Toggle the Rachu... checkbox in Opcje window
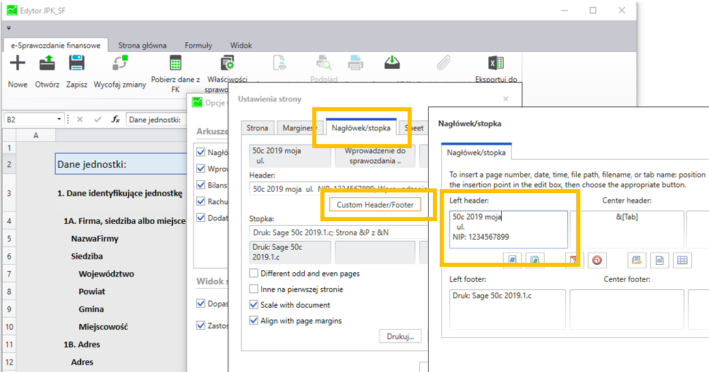The width and height of the screenshot is (709, 372). pos(200,201)
